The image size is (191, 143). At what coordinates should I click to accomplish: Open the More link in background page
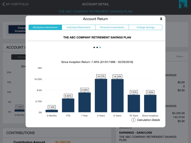pos(180,56)
